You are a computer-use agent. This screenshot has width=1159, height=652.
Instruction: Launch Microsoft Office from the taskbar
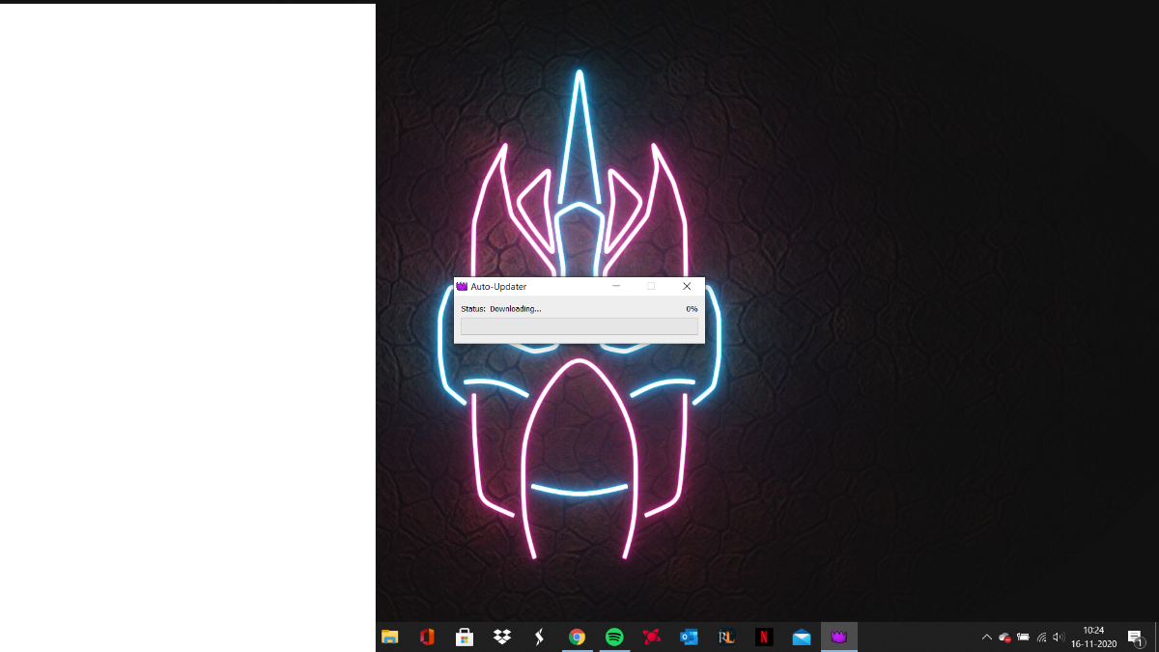tap(427, 637)
